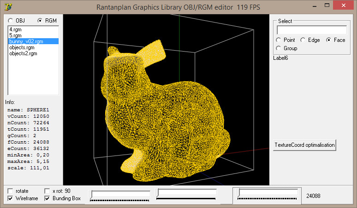Enable the rotate checkbox
Viewport: 357px width, 208px height.
[x=11, y=191]
